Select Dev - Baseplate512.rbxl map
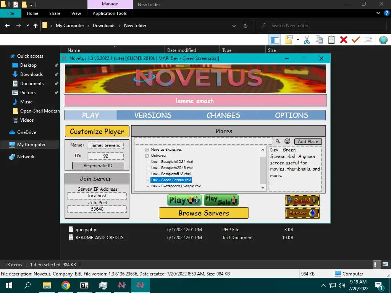 (171, 174)
